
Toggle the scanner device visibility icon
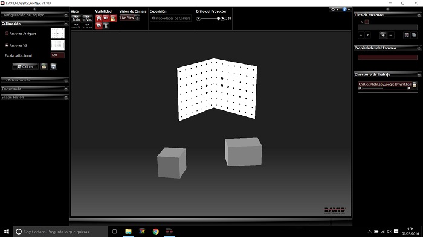pyautogui.click(x=98, y=25)
